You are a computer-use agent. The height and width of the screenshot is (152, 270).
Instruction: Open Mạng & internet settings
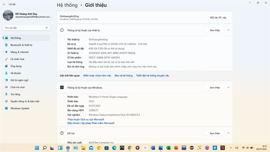coord(26,52)
